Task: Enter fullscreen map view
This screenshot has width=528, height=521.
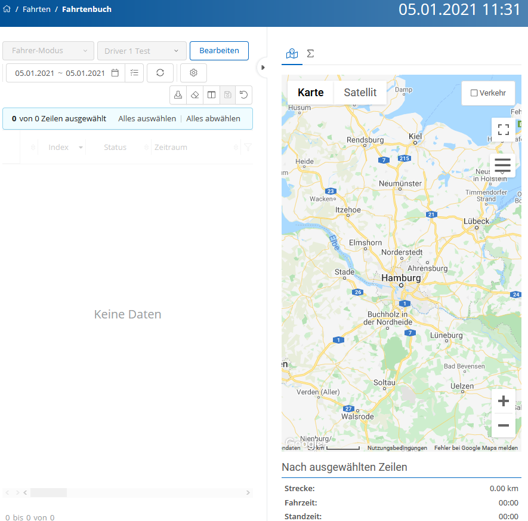Action: [503, 130]
